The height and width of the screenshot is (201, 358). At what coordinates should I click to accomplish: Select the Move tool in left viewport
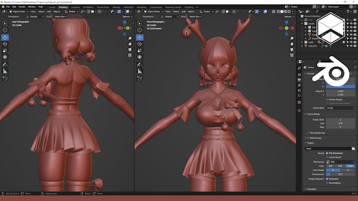(x=5, y=37)
